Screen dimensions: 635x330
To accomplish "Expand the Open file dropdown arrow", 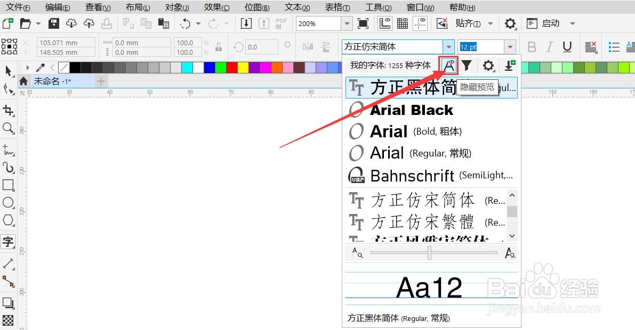I will coord(38,24).
